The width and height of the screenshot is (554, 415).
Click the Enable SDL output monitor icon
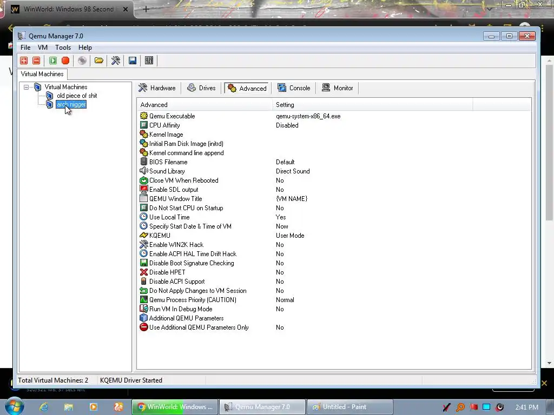click(x=143, y=189)
